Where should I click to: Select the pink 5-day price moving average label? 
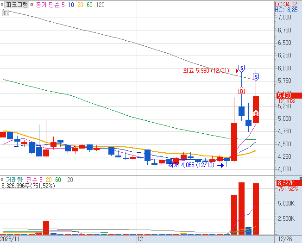63,5
